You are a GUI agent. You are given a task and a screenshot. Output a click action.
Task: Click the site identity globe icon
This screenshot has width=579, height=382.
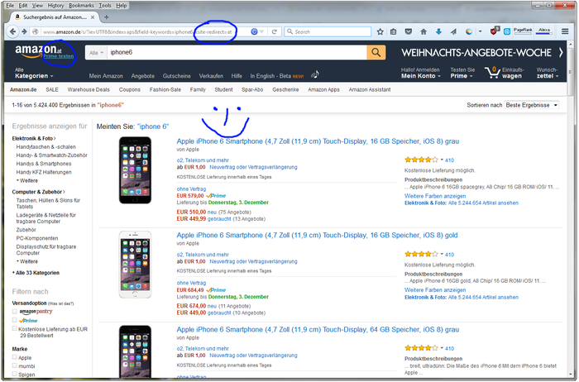tap(35, 31)
